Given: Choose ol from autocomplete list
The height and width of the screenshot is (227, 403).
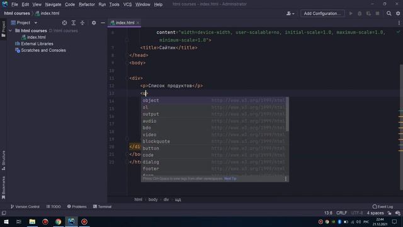Looking at the screenshot, I should (x=213, y=107).
